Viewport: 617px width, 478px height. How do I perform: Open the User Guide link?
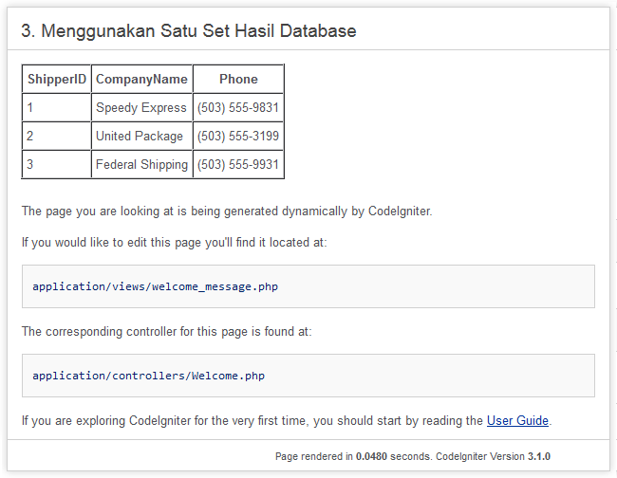pos(517,420)
